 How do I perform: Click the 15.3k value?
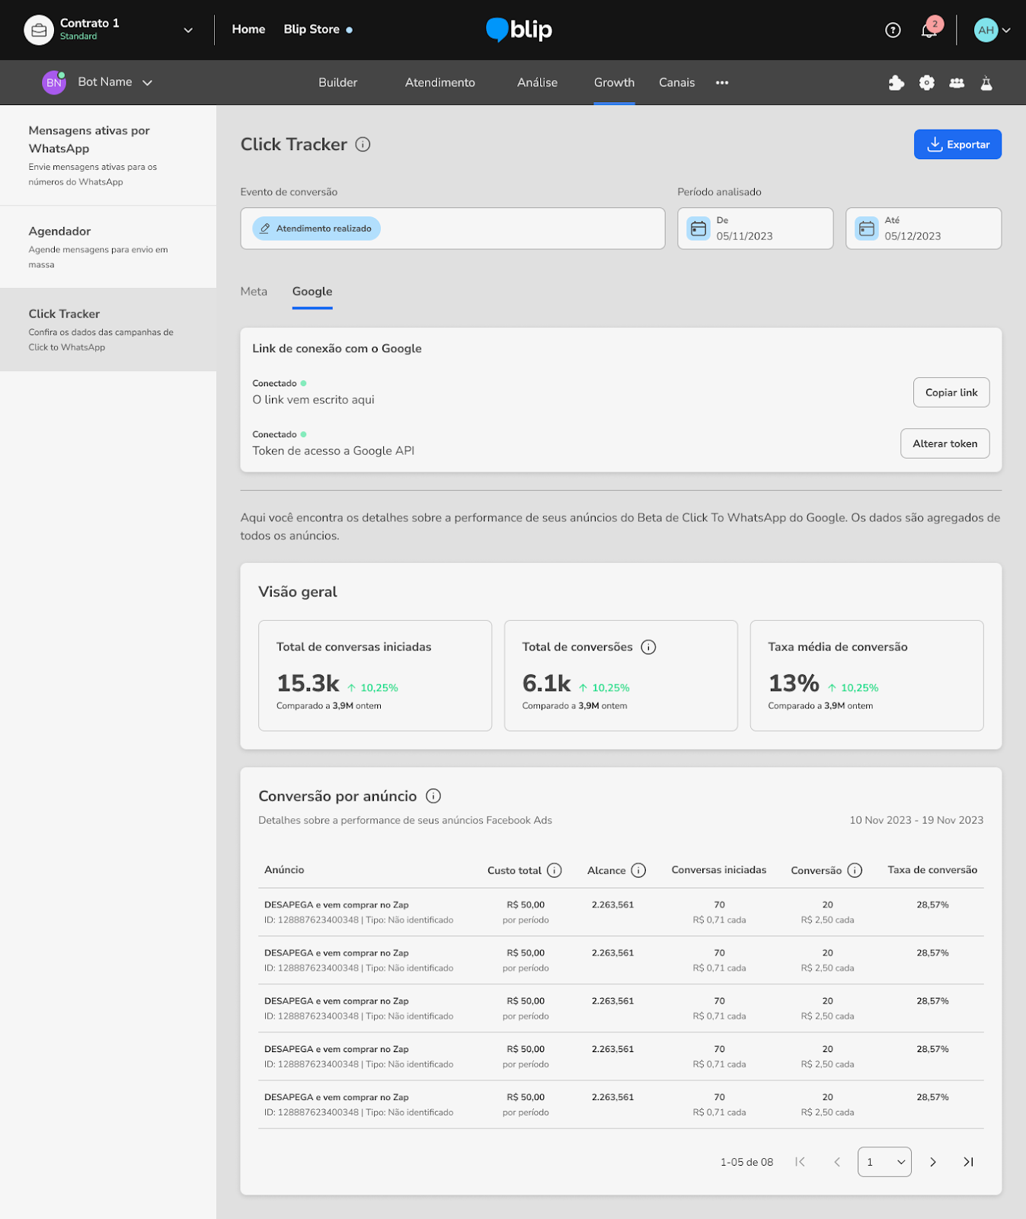308,683
